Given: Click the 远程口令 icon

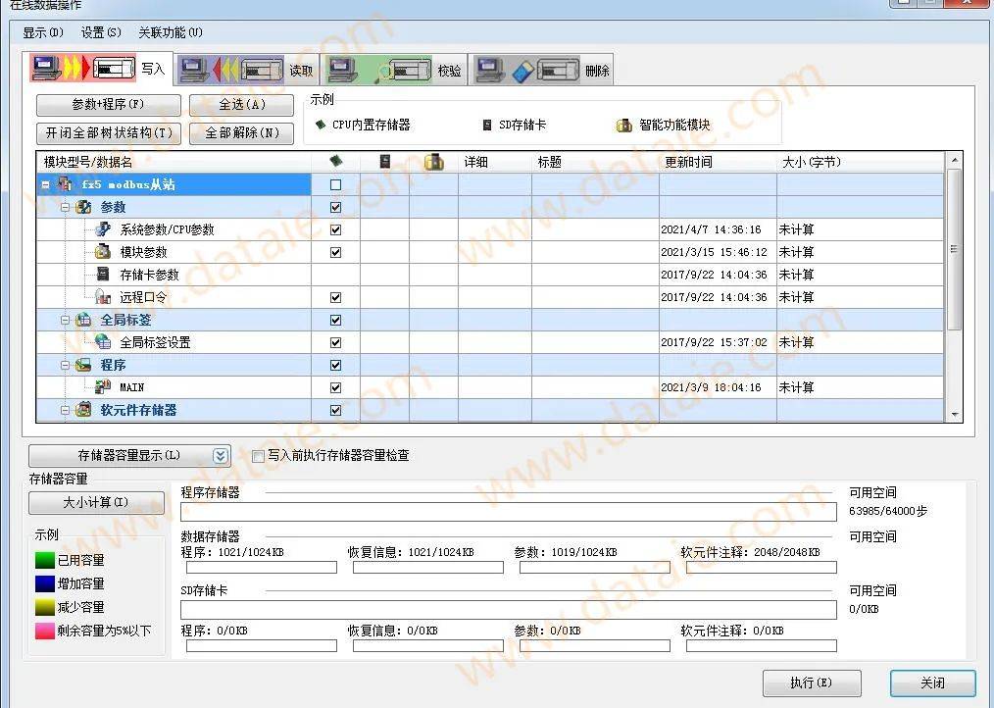Looking at the screenshot, I should click(103, 297).
